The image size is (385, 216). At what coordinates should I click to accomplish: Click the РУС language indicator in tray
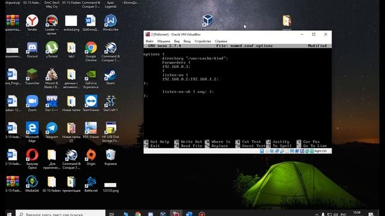click(343, 214)
